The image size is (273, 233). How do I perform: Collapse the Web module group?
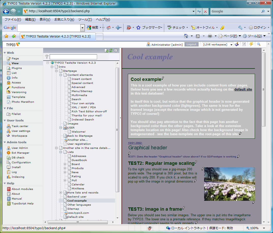[5, 53]
